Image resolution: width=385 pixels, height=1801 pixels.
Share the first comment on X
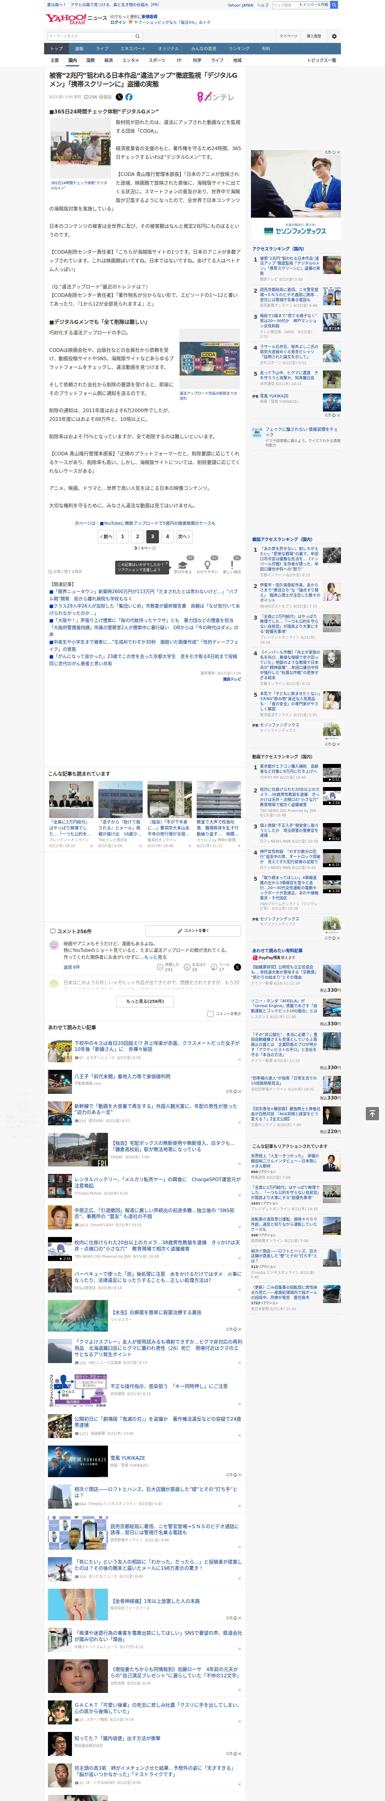pyautogui.click(x=237, y=967)
